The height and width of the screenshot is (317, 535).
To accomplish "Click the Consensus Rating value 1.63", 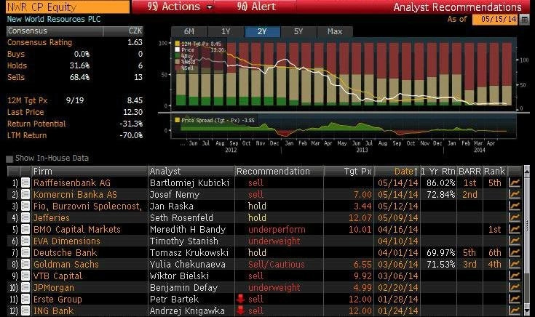I will 135,42.
